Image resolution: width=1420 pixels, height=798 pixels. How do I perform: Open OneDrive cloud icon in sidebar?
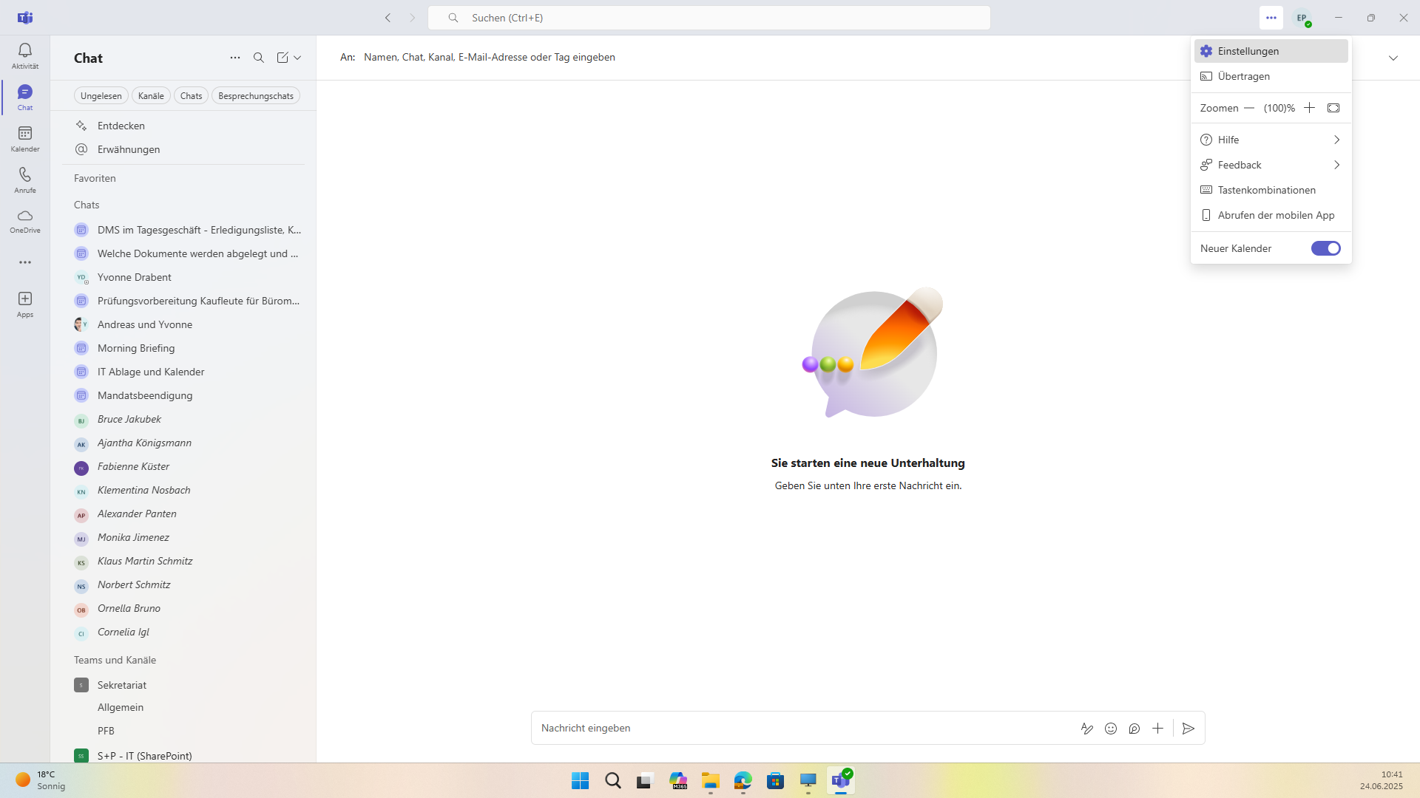point(25,220)
